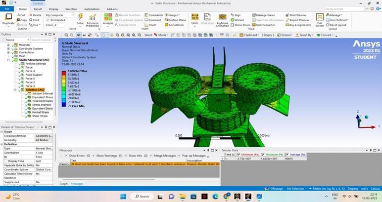Open the Convert dropdown
This screenshot has height=202, width=382.
click(x=326, y=35)
